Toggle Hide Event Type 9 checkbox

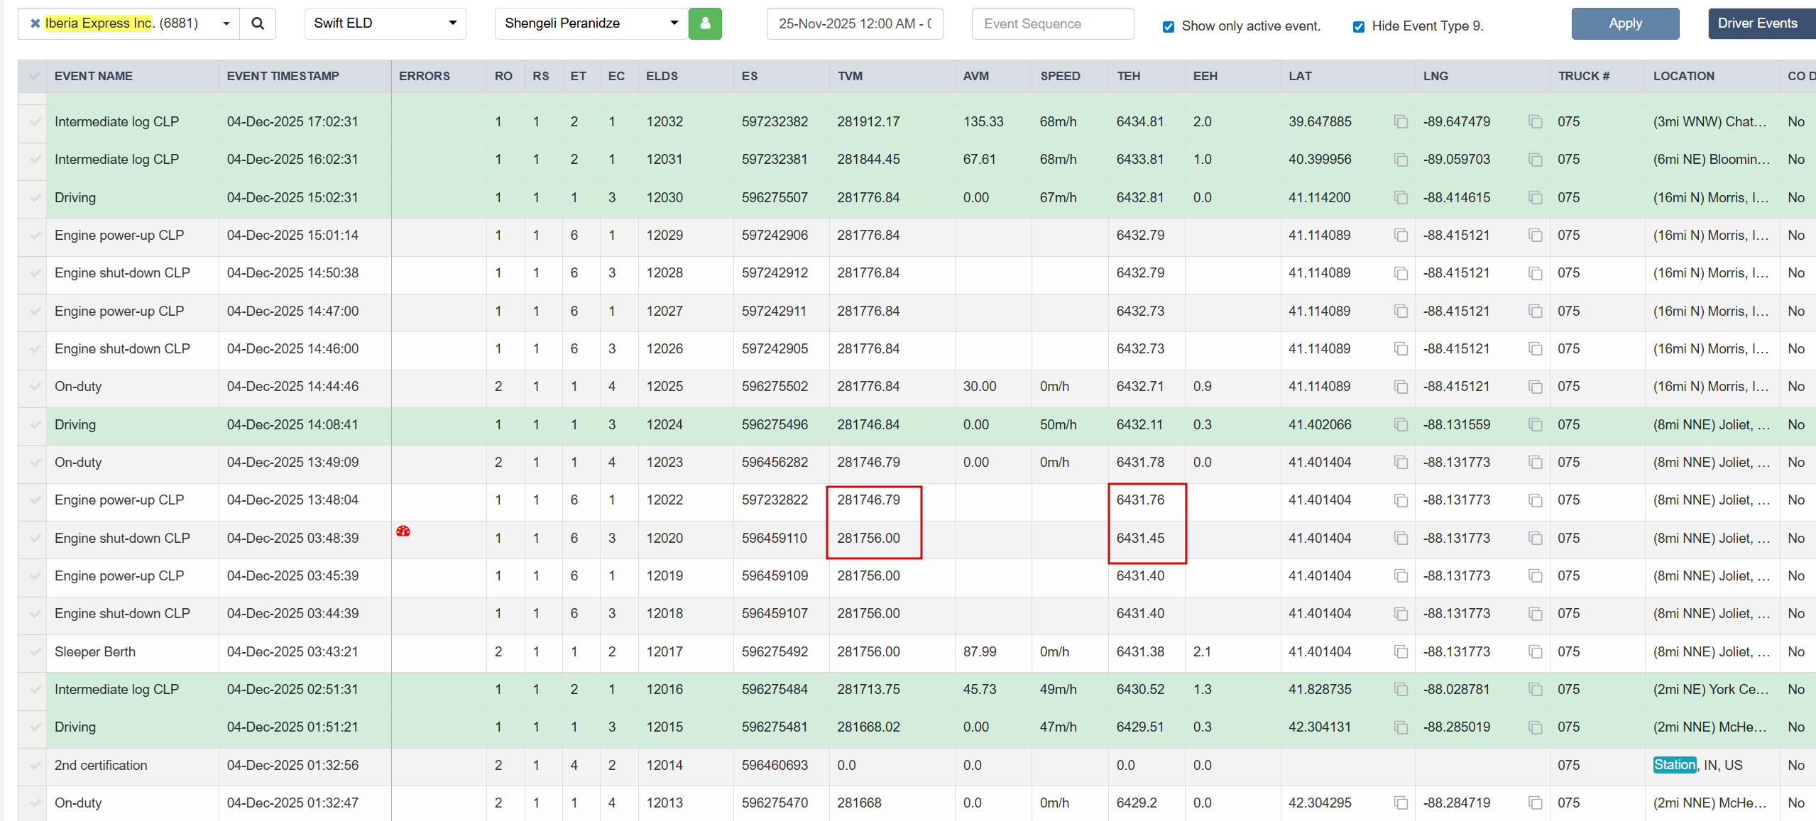coord(1359,27)
